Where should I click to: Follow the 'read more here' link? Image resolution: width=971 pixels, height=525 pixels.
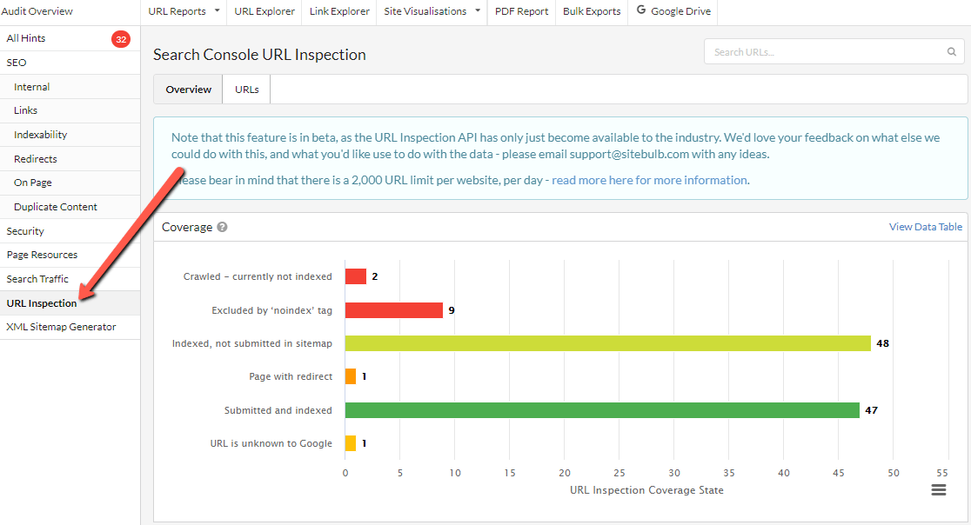[592, 180]
